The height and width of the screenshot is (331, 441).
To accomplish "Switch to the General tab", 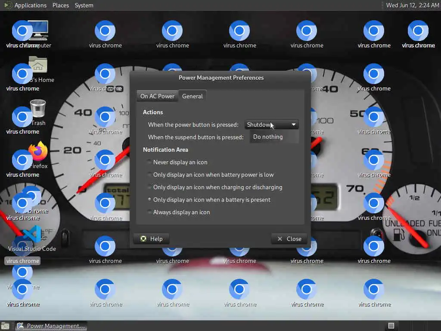I will tap(193, 96).
